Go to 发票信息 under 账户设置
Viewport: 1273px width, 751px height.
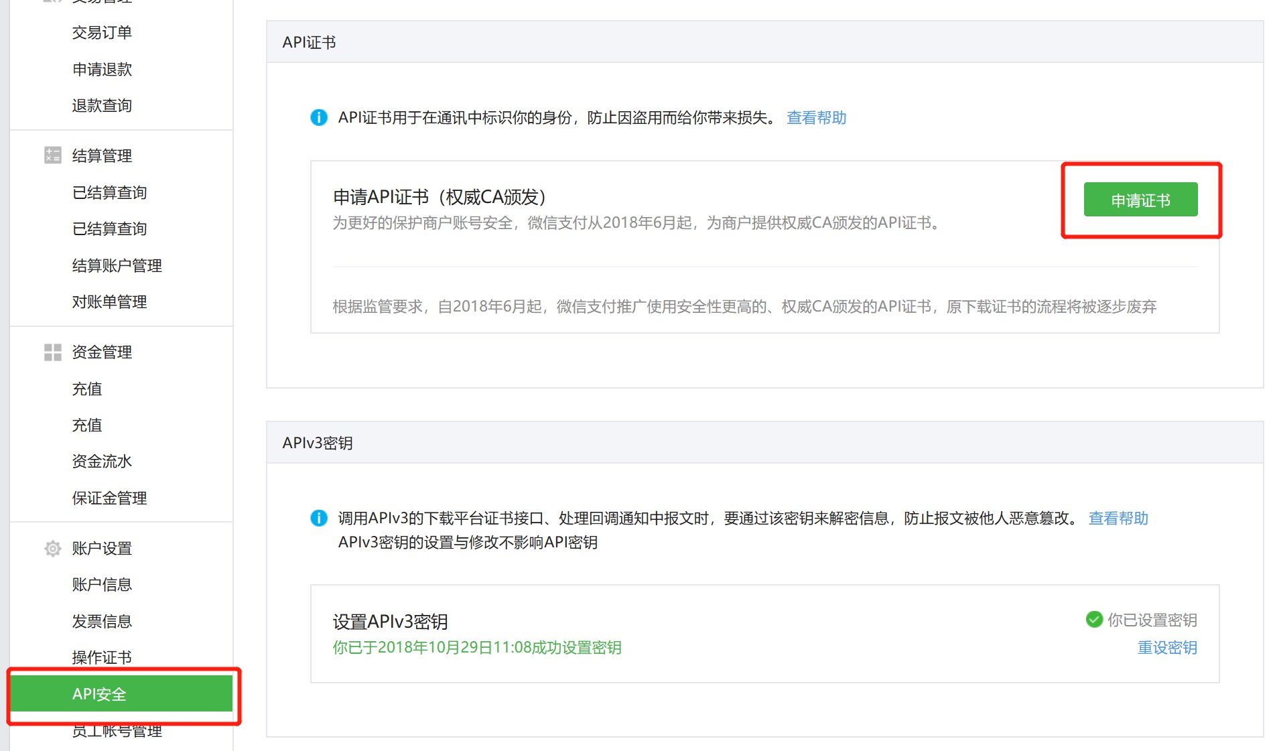(x=102, y=621)
